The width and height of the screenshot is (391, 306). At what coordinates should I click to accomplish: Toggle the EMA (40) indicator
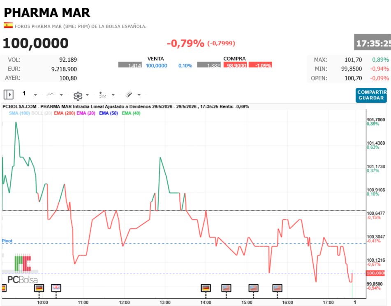click(x=131, y=113)
